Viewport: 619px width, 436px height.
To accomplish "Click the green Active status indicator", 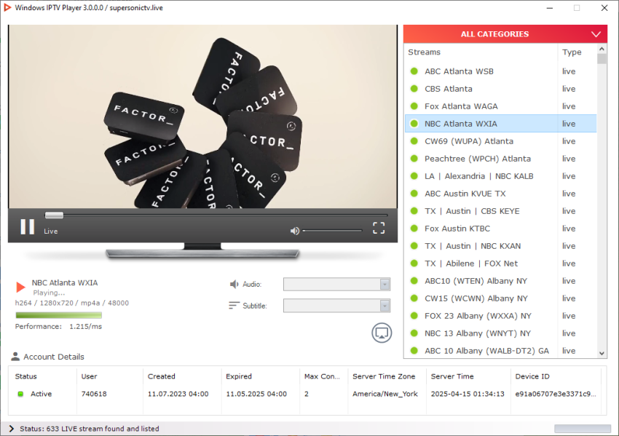I will point(20,394).
